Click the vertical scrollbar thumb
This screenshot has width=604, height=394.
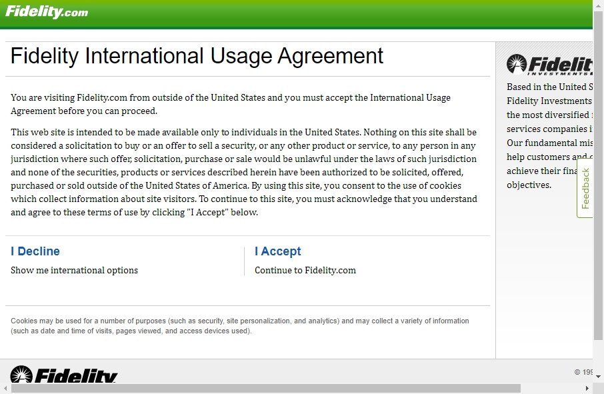[x=598, y=175]
